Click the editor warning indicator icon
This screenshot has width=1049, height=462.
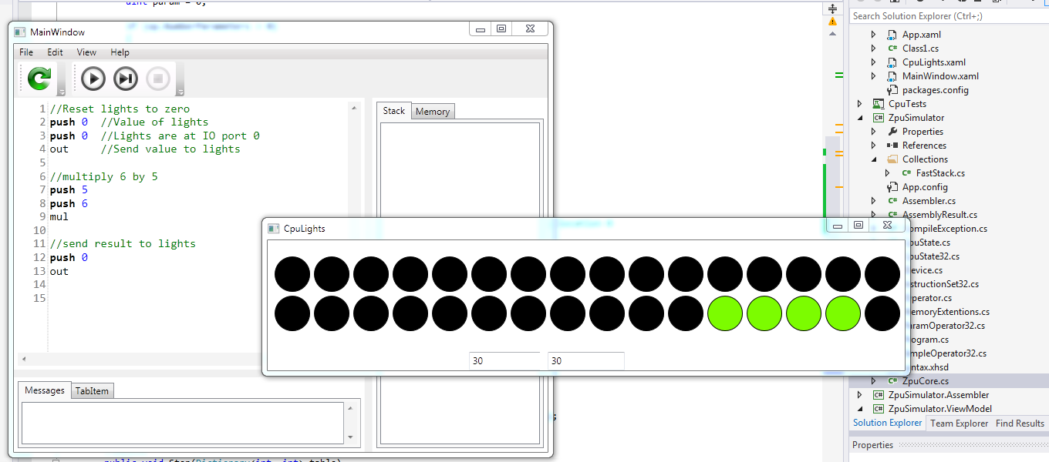click(832, 22)
